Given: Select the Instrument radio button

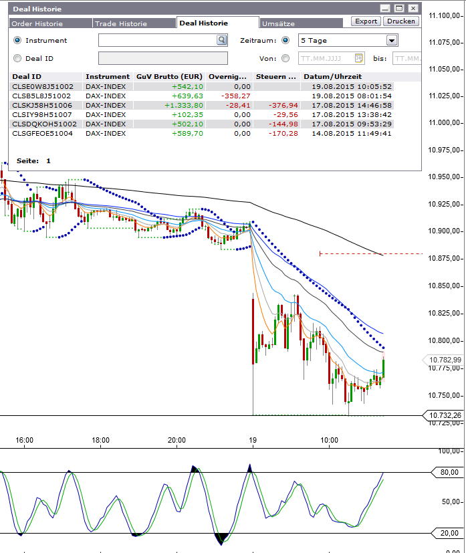Looking at the screenshot, I should coord(17,41).
